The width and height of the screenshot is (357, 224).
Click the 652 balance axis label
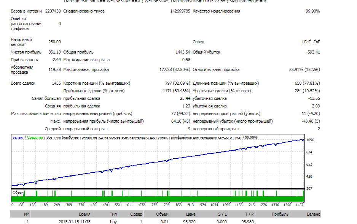tap(309, 164)
